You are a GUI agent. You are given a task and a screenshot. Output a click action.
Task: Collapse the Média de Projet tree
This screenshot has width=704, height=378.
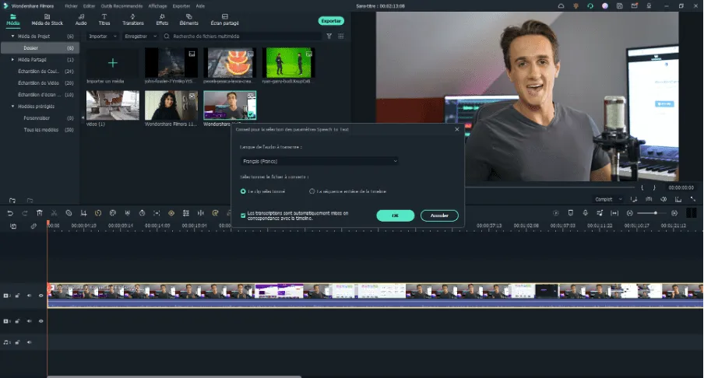(x=12, y=36)
